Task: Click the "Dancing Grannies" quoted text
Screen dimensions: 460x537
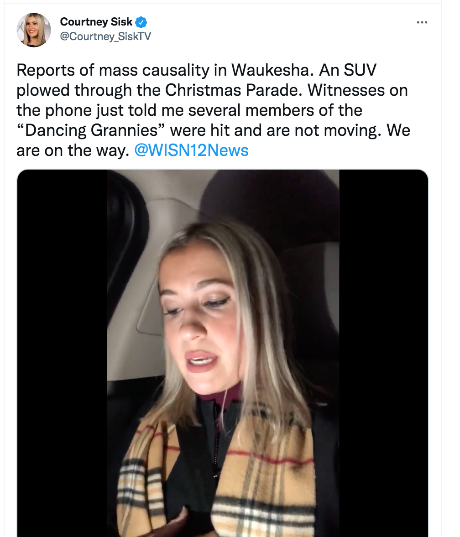Action: tap(93, 130)
